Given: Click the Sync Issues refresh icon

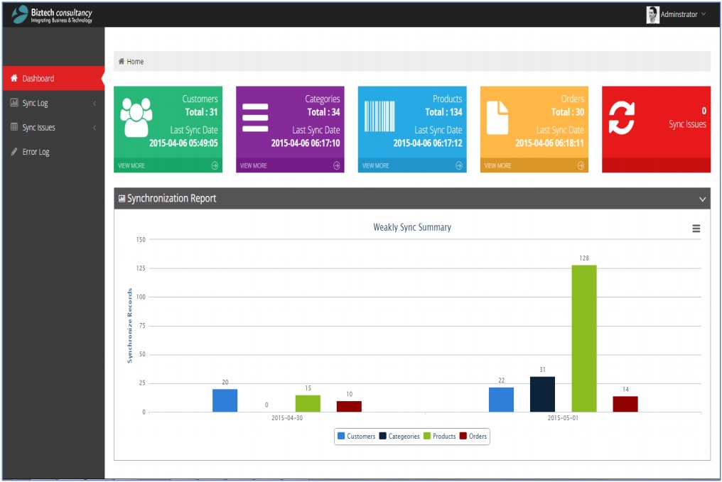Looking at the screenshot, I should [622, 118].
